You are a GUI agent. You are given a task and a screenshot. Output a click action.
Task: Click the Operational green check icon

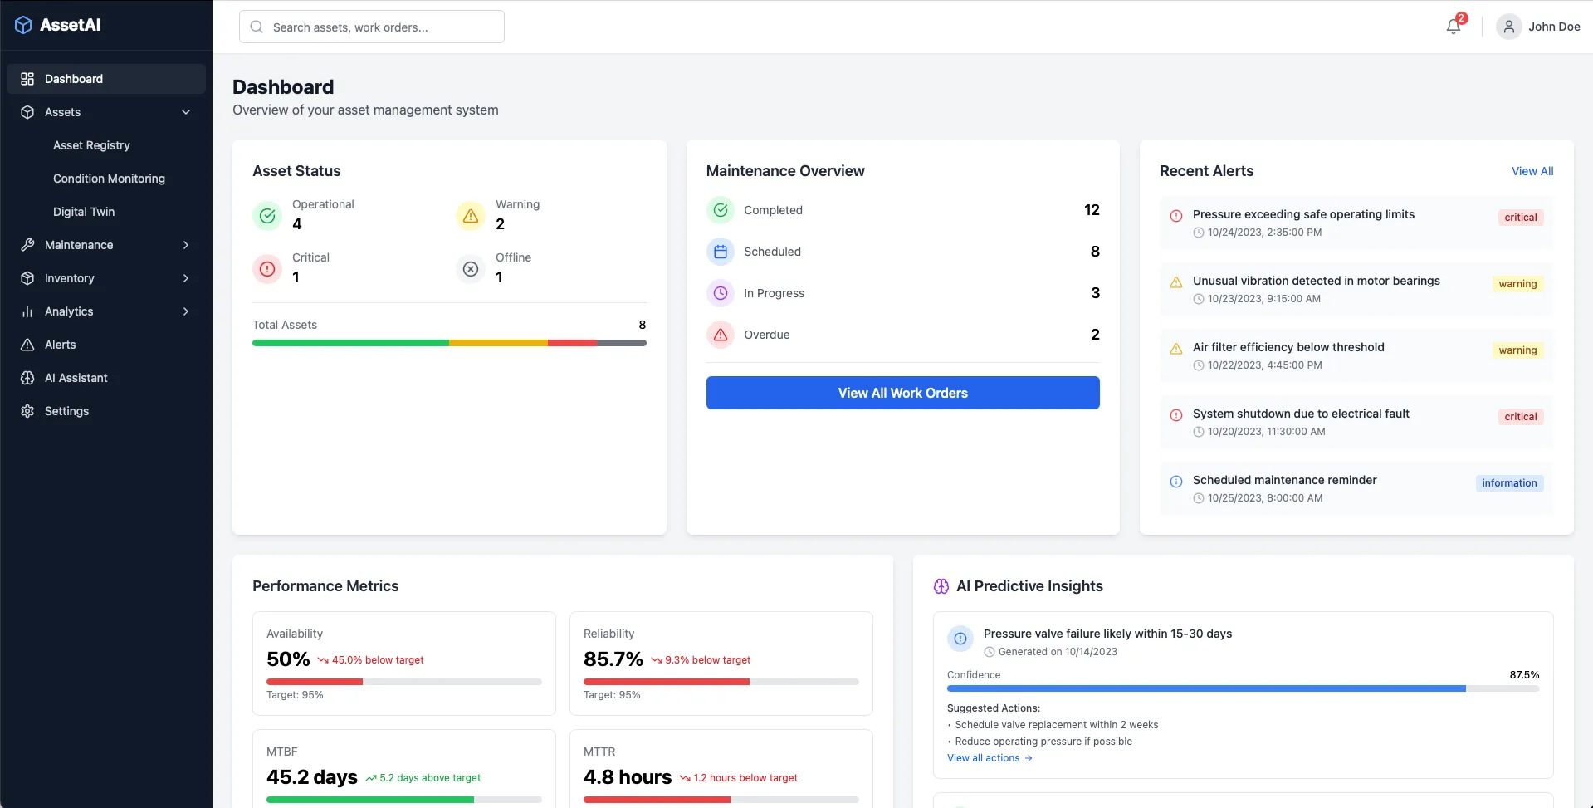267,216
